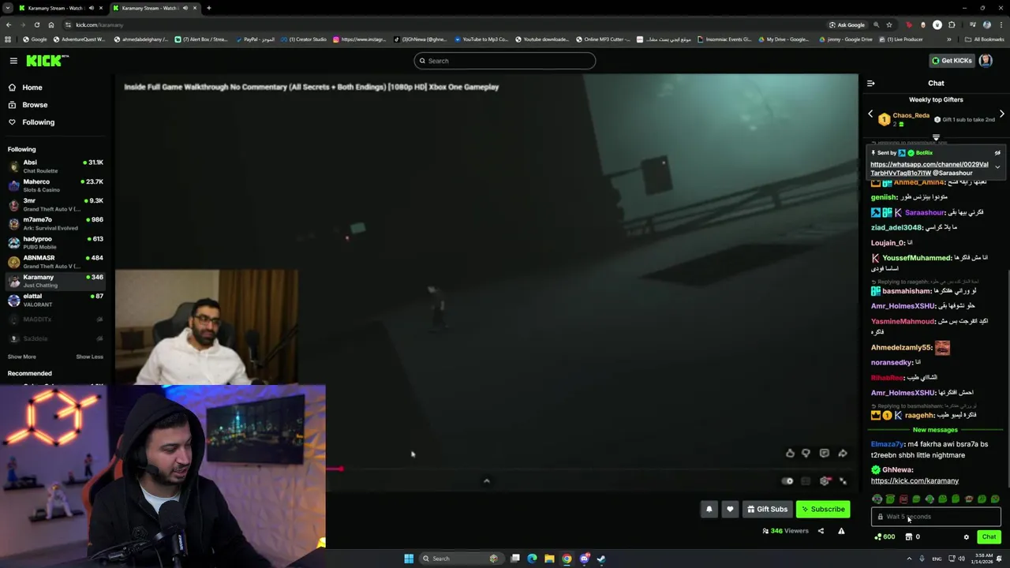The image size is (1010, 568).
Task: Click the Gift Subs button
Action: coord(767,509)
